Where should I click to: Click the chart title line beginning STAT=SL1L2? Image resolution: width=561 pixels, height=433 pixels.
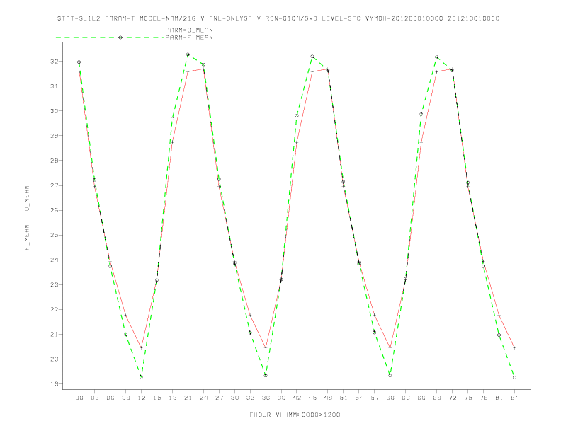coord(278,18)
